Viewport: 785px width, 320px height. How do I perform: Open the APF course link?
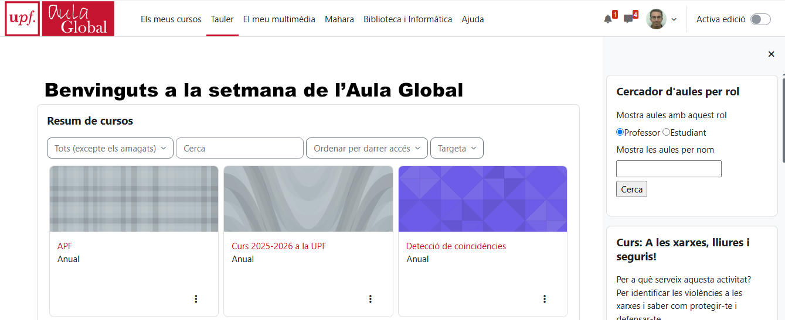point(64,246)
